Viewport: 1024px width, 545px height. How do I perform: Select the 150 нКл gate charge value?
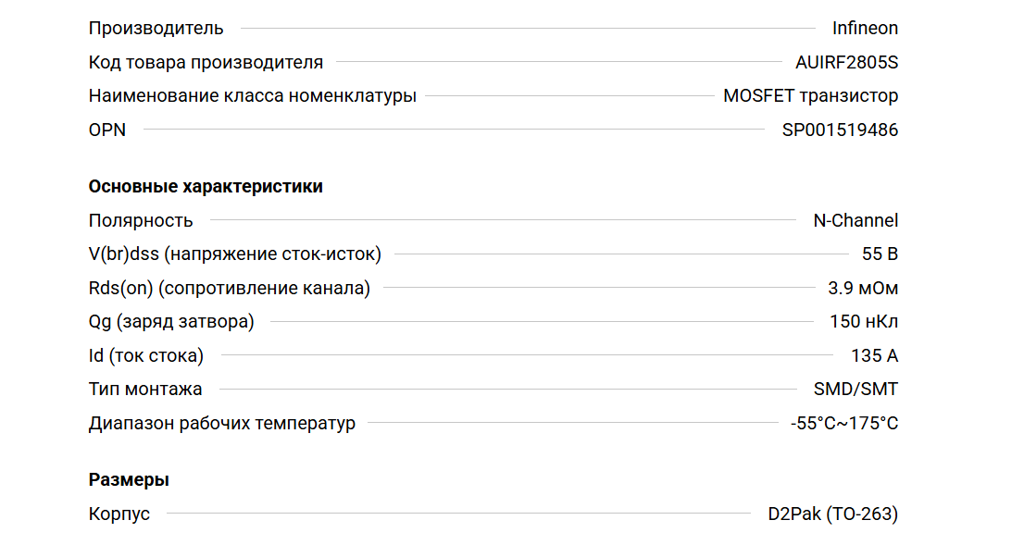tap(864, 322)
